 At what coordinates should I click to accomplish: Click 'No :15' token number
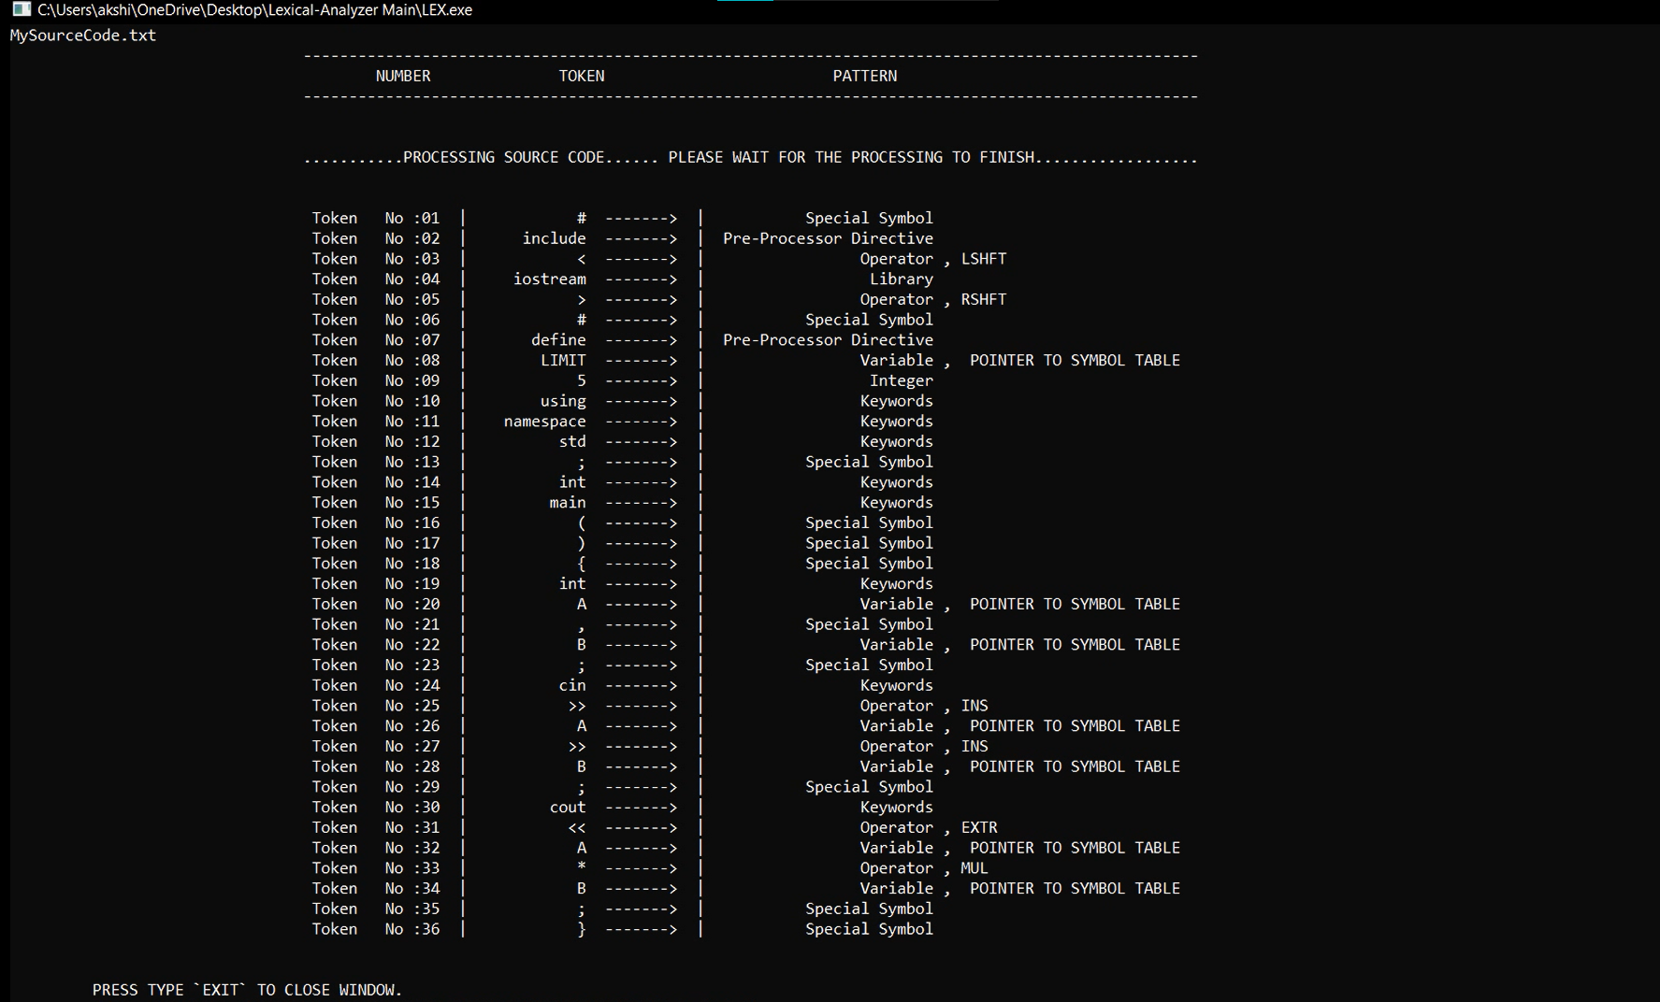point(412,503)
